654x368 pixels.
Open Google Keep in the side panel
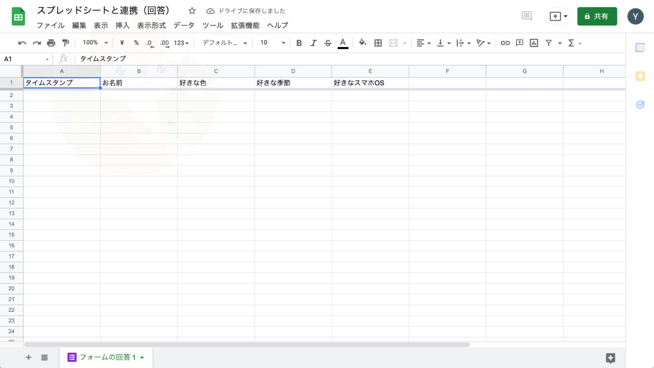[x=640, y=76]
